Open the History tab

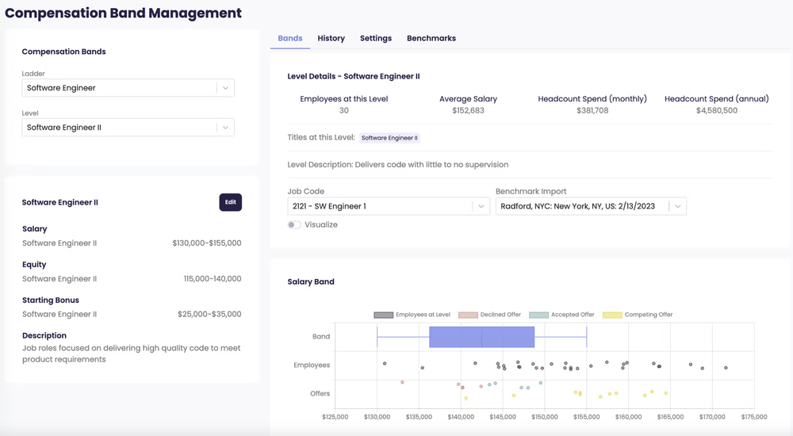click(331, 38)
